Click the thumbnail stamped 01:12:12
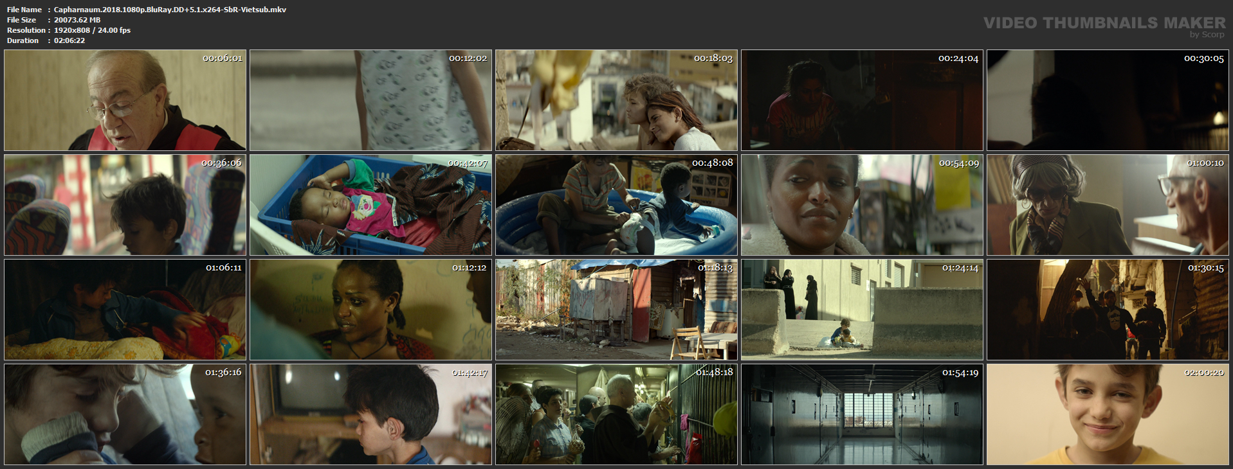 pos(370,310)
